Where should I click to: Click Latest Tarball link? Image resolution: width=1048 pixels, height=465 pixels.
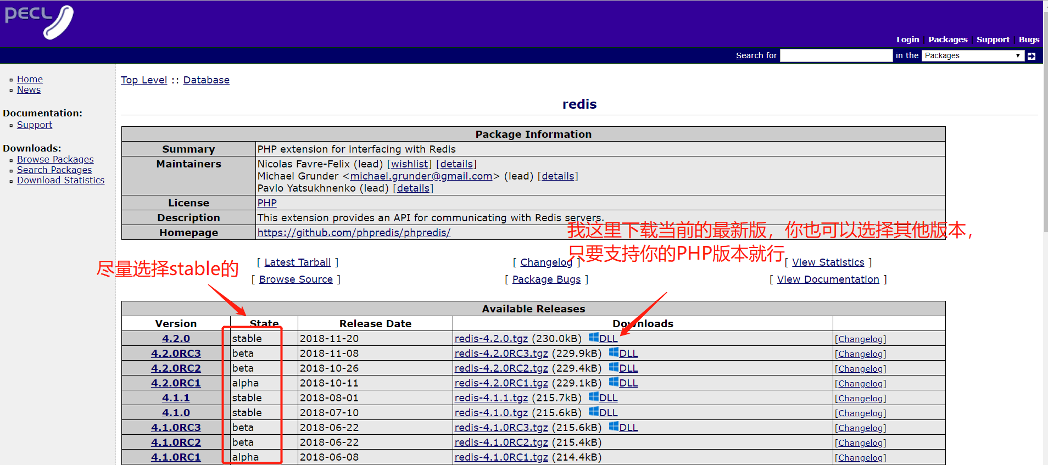pyautogui.click(x=298, y=262)
